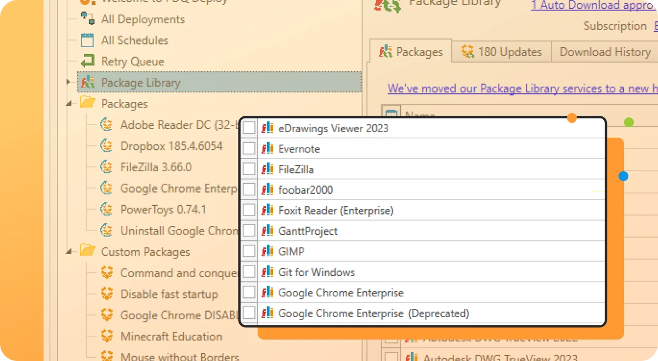The height and width of the screenshot is (361, 658).
Task: Open the 1 Auto Download approval link
Action: pyautogui.click(x=594, y=5)
